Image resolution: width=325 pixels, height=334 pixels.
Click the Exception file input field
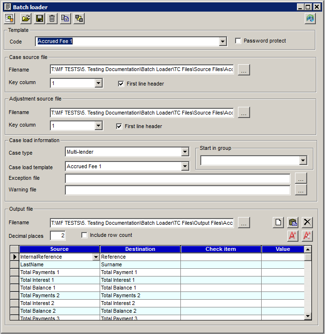pyautogui.click(x=177, y=178)
